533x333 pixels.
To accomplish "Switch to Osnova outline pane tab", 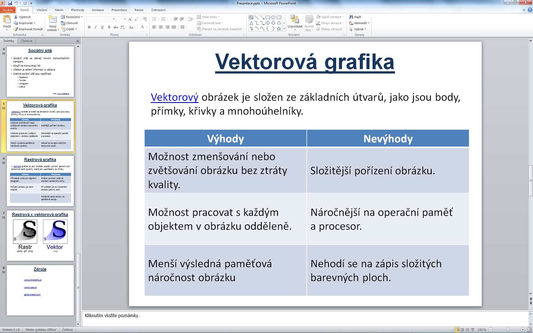I will pyautogui.click(x=27, y=41).
